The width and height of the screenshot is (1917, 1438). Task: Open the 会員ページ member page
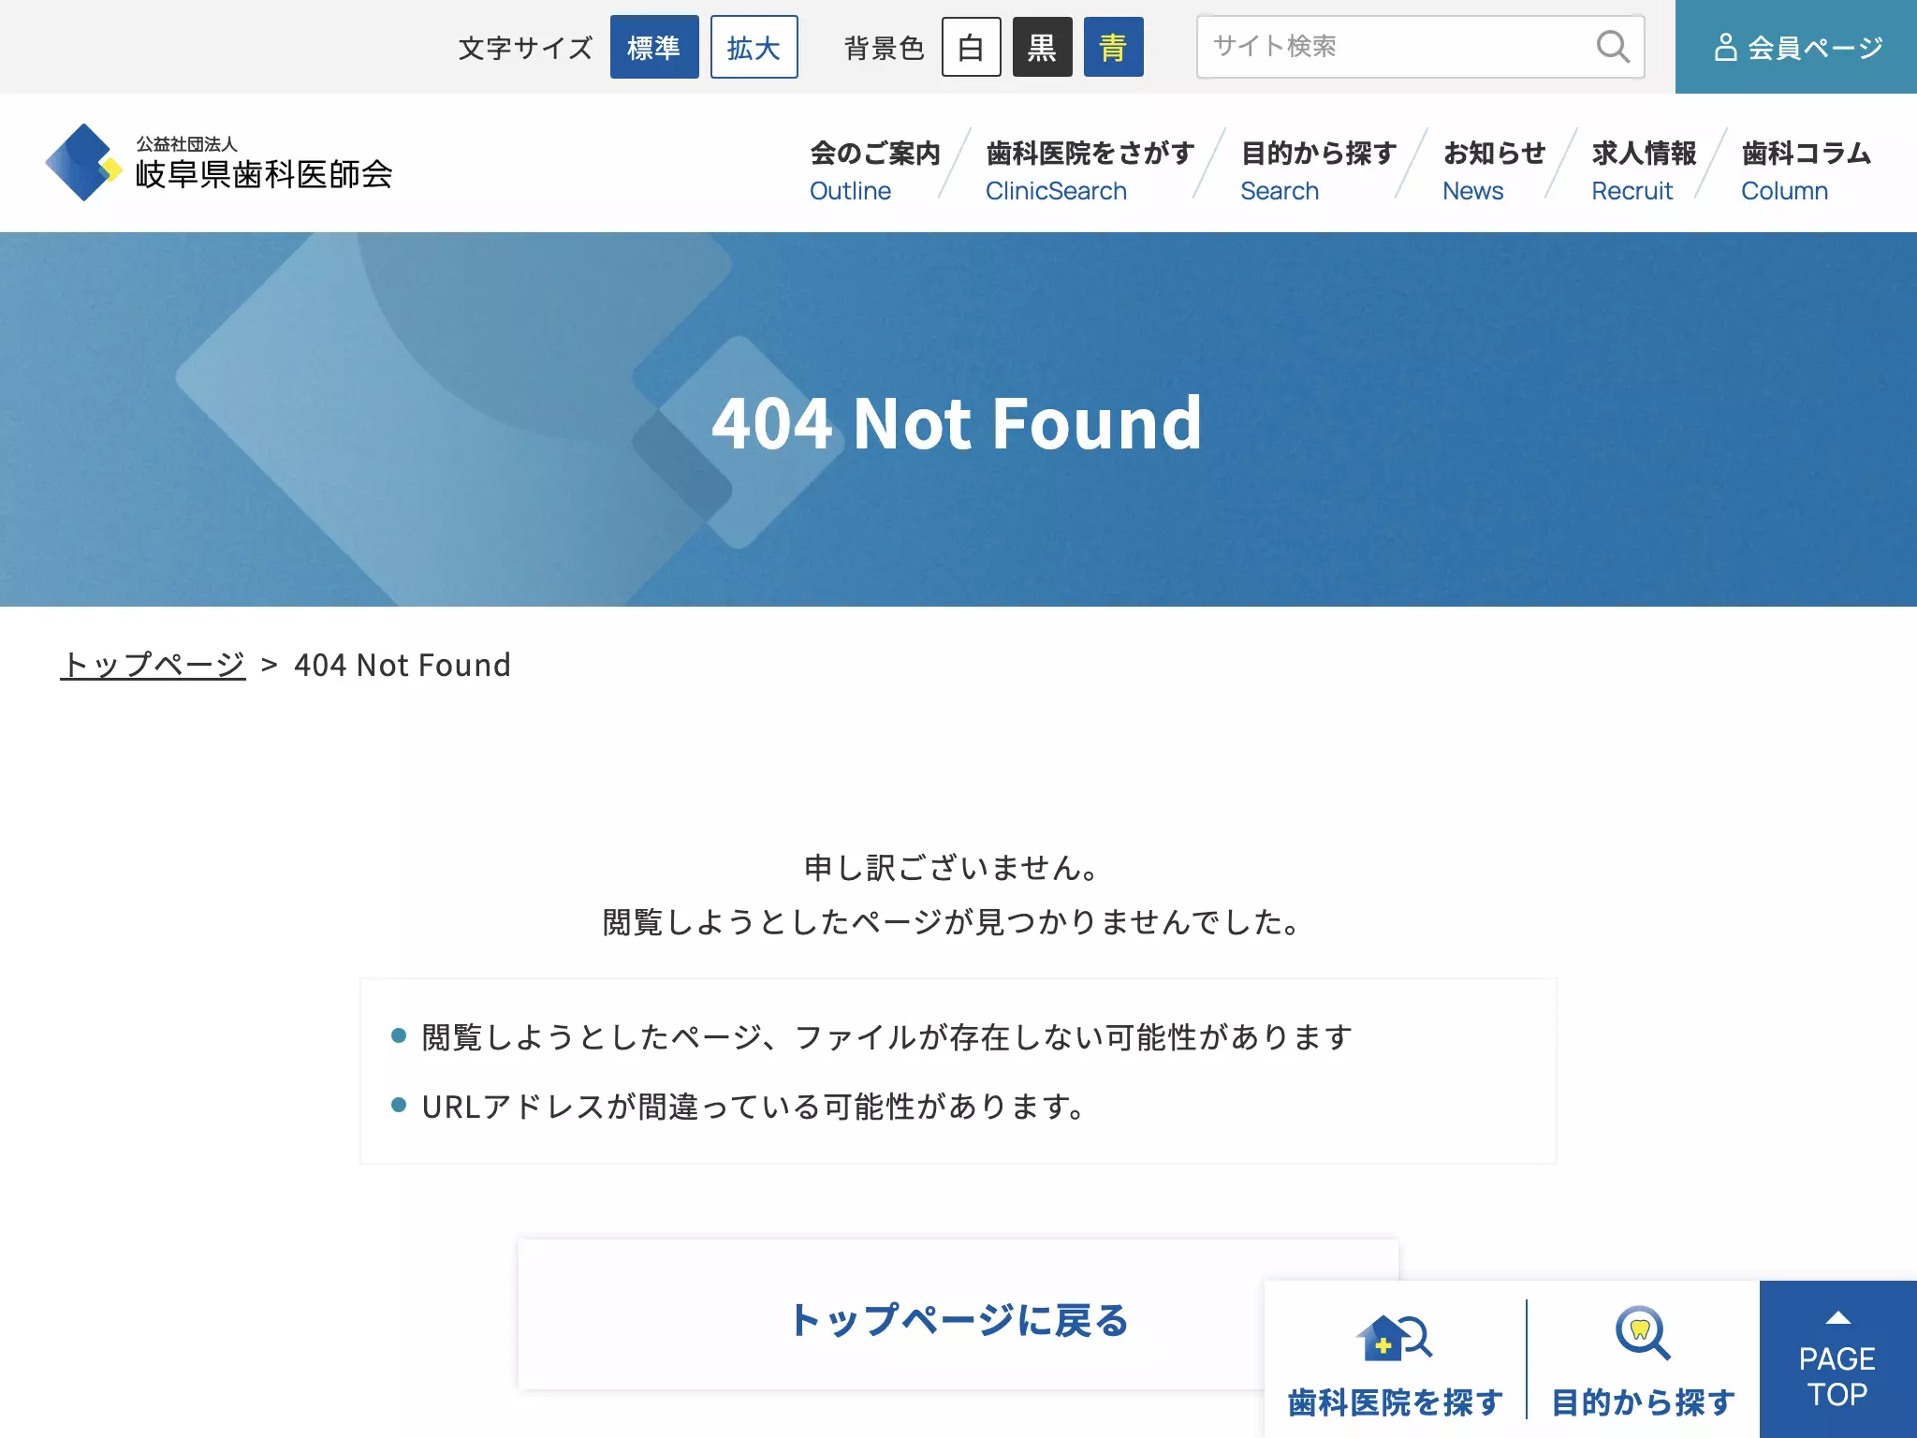tap(1796, 47)
